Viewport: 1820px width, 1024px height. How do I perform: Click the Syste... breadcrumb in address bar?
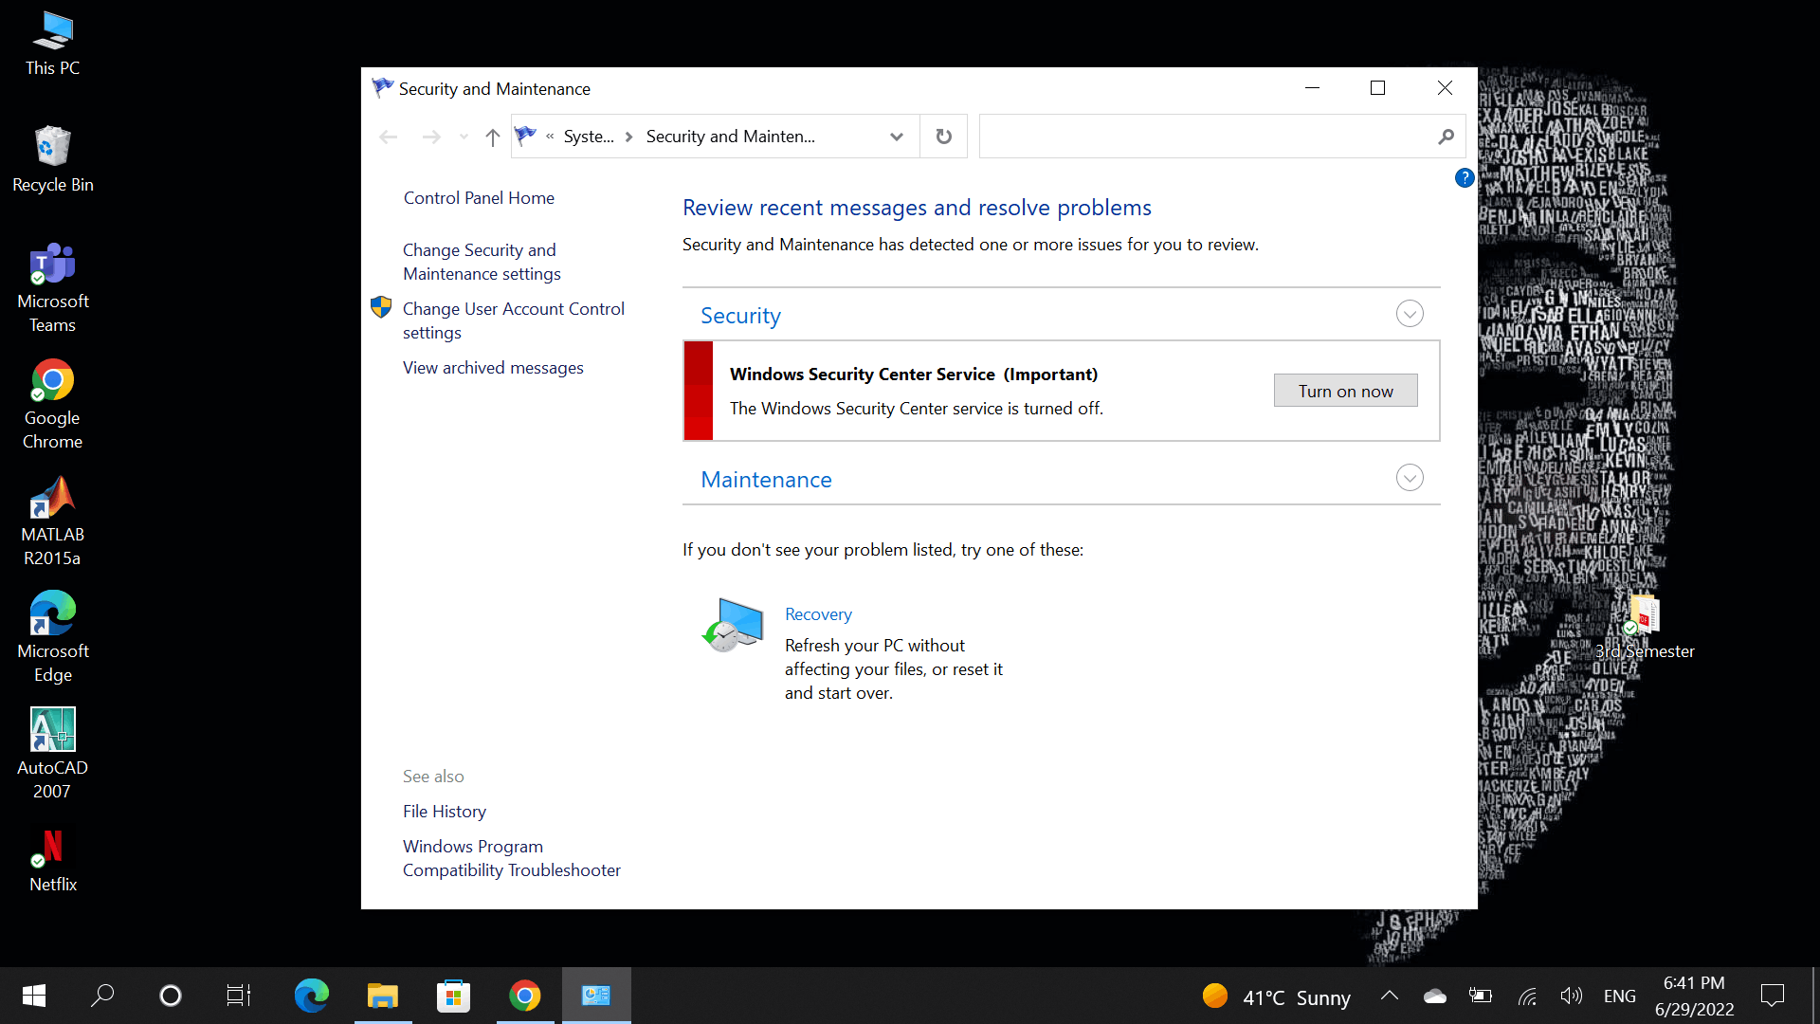[x=588, y=137]
